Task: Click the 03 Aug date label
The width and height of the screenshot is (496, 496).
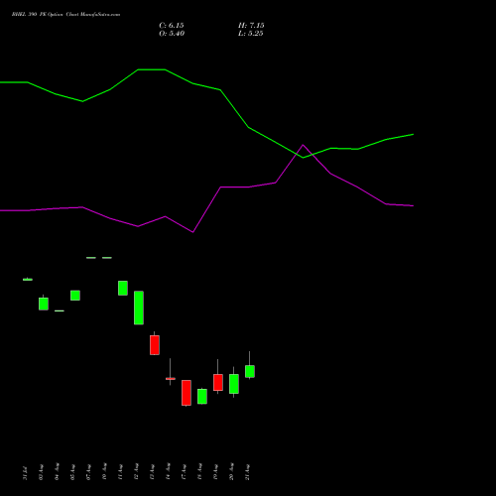Action: click(41, 472)
